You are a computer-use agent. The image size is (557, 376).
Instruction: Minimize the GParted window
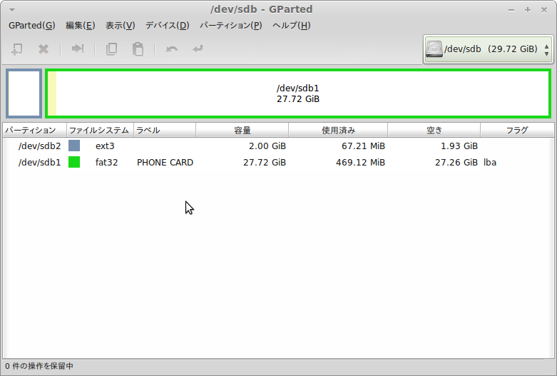coord(511,10)
